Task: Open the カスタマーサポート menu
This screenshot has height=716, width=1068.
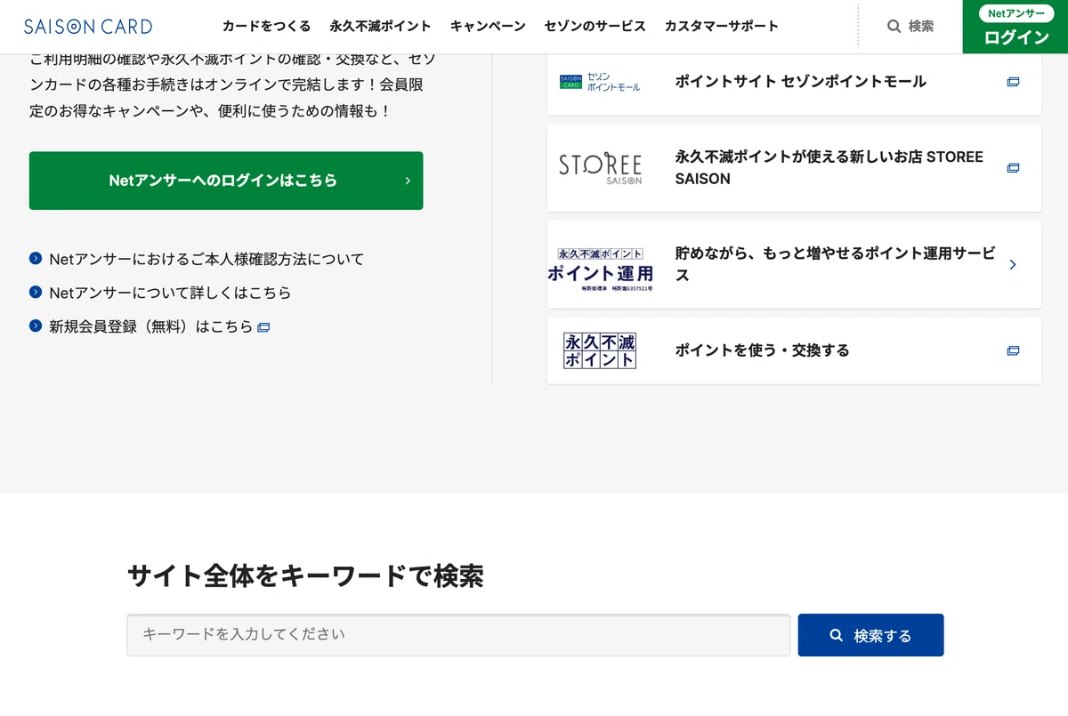Action: 722,27
